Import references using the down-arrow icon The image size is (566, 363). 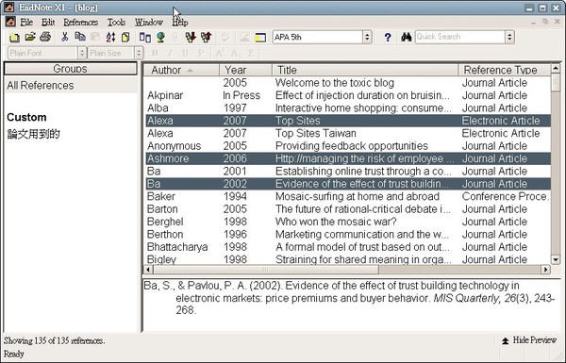[191, 37]
